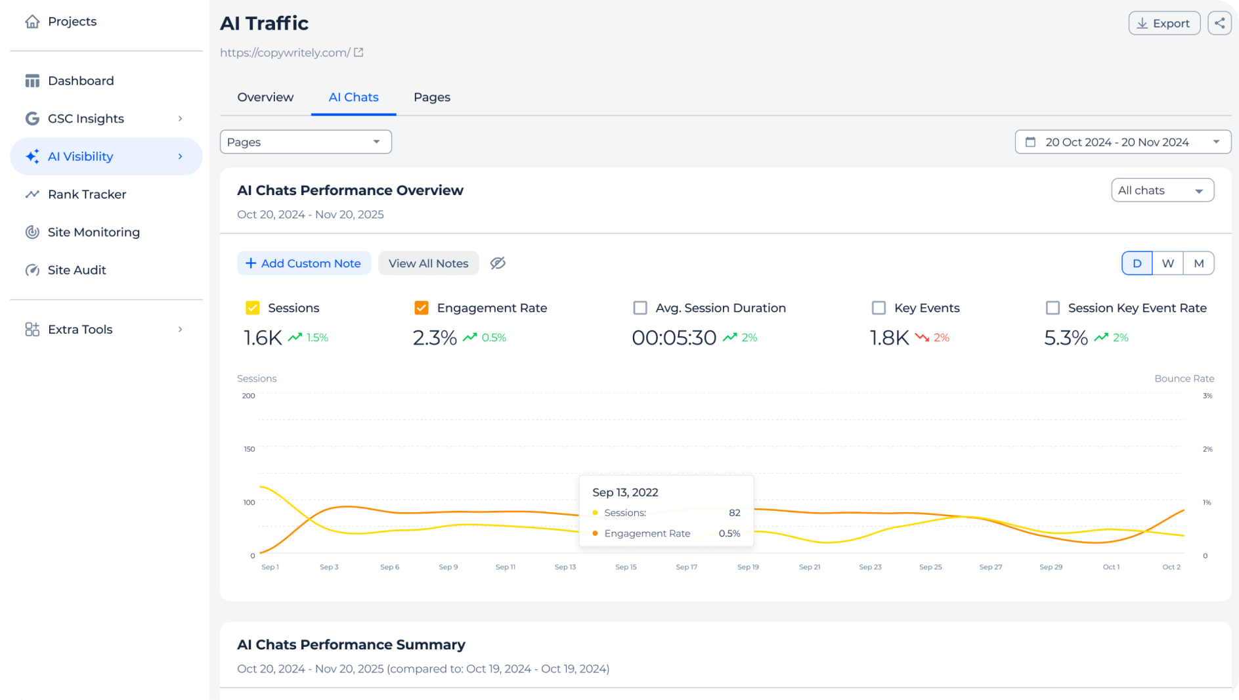Launch the Site Audit tool
The width and height of the screenshot is (1239, 700).
77,269
